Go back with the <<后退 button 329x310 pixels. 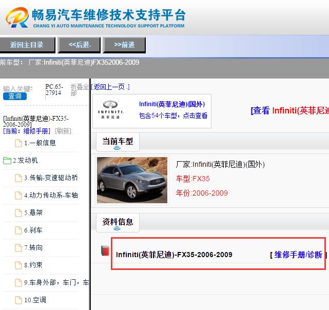80,45
